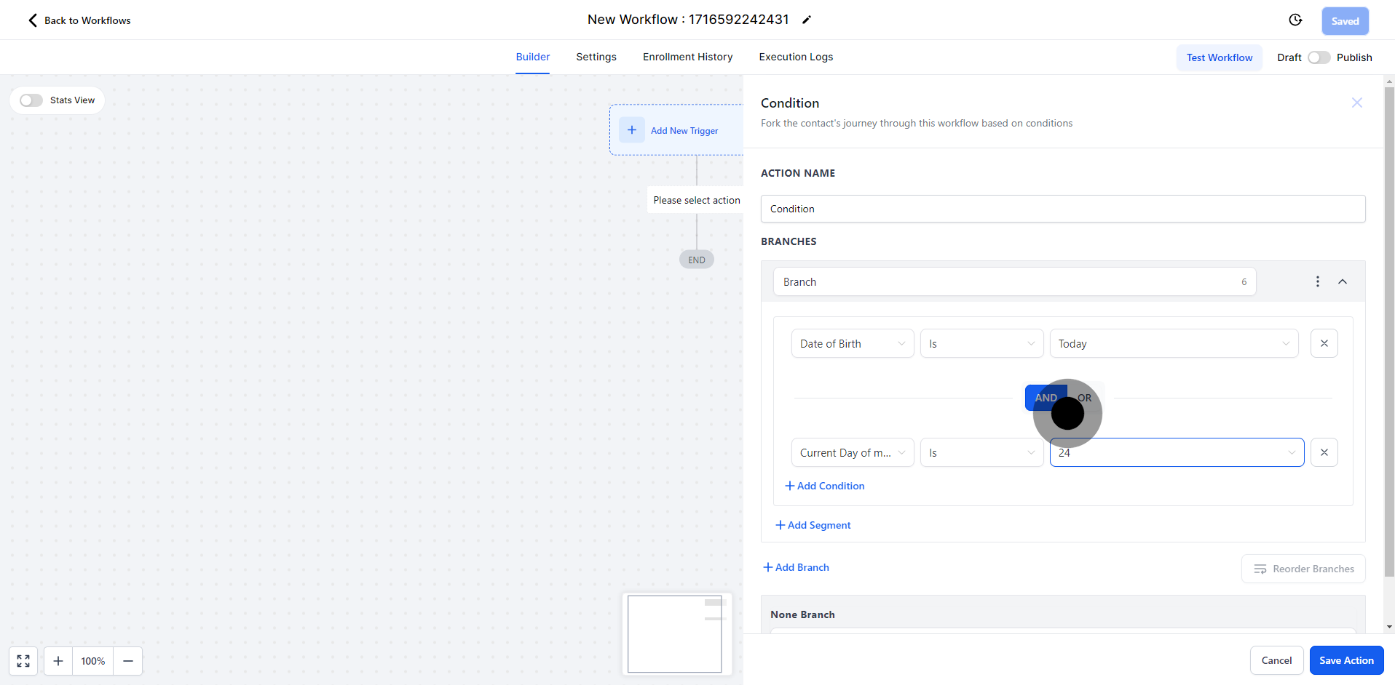Zoom in the canvas with plus button
Screen dimensions: 1395x685
[58, 661]
